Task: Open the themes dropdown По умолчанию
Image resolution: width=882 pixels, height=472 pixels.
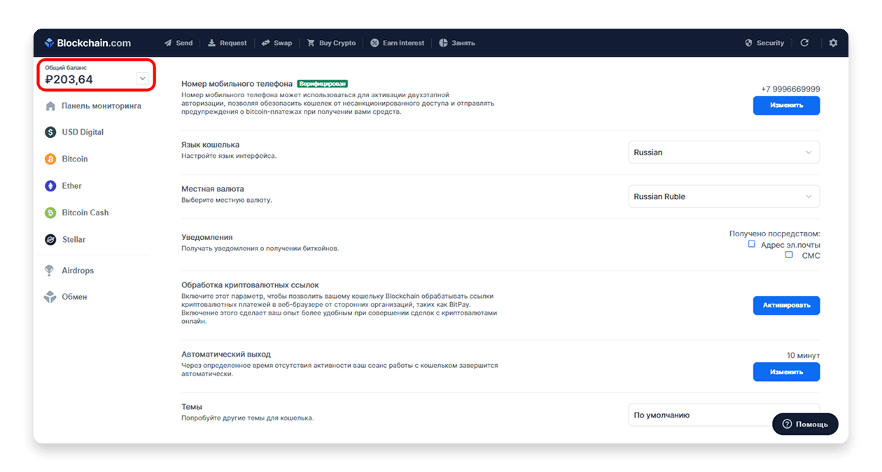Action: click(x=724, y=415)
